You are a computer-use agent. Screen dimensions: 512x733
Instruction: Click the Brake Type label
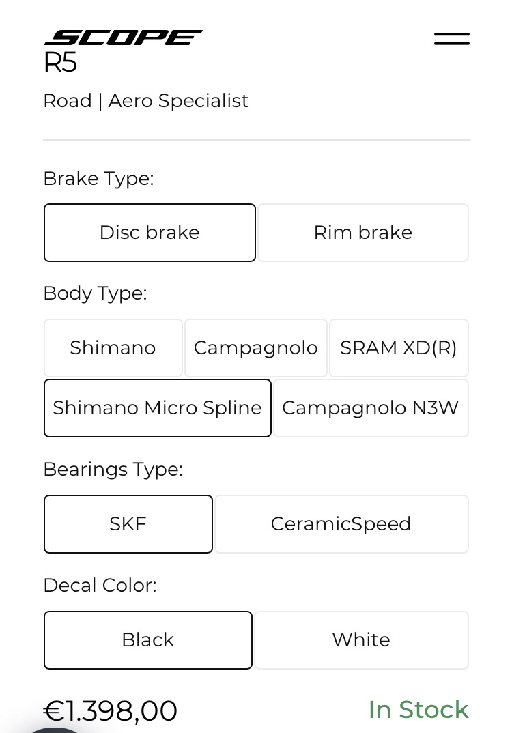(x=98, y=179)
